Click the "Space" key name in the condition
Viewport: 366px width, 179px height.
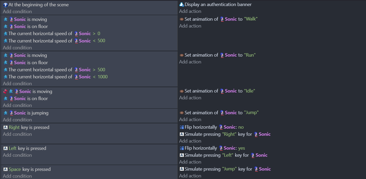tap(15, 169)
